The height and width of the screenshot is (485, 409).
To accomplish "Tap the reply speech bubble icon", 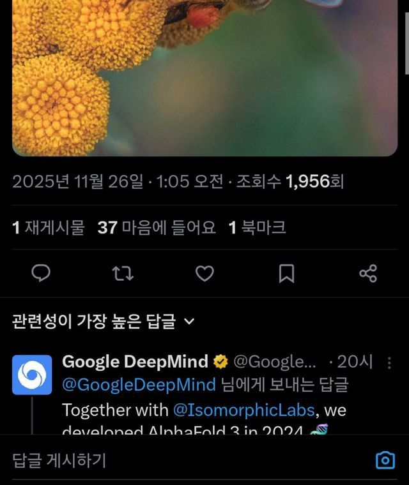I will (42, 274).
